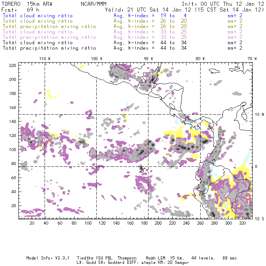The height and width of the screenshot is (266, 266).
Task: Click the vertical axis tick label '140'
Action: pyautogui.click(x=13, y=121)
